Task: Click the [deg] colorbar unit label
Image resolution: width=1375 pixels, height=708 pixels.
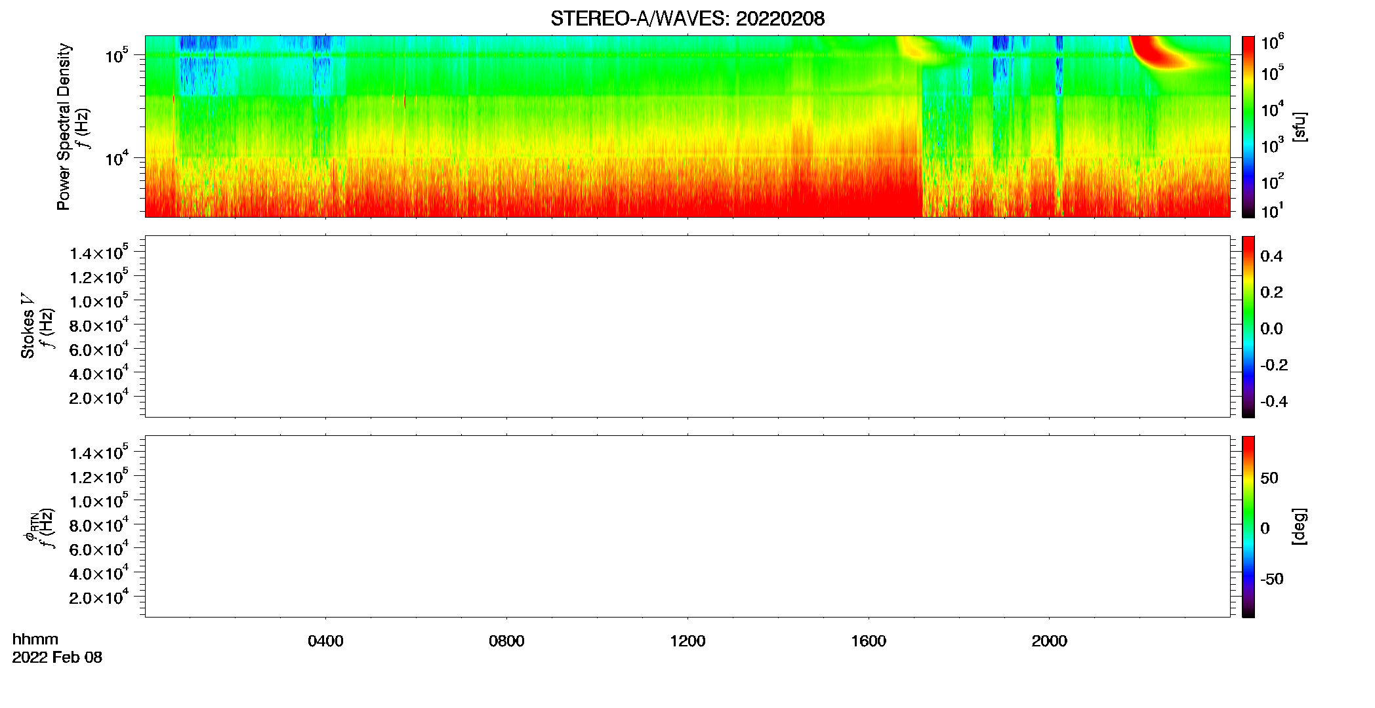Action: 1299,526
